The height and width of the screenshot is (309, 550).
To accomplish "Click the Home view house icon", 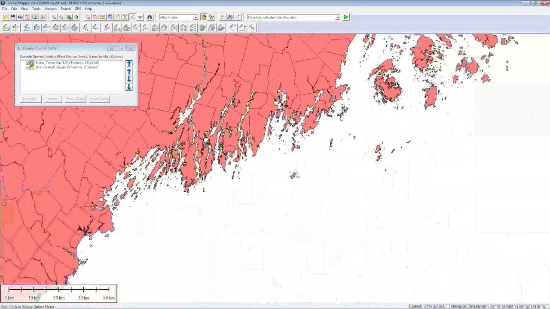I will tap(76, 17).
